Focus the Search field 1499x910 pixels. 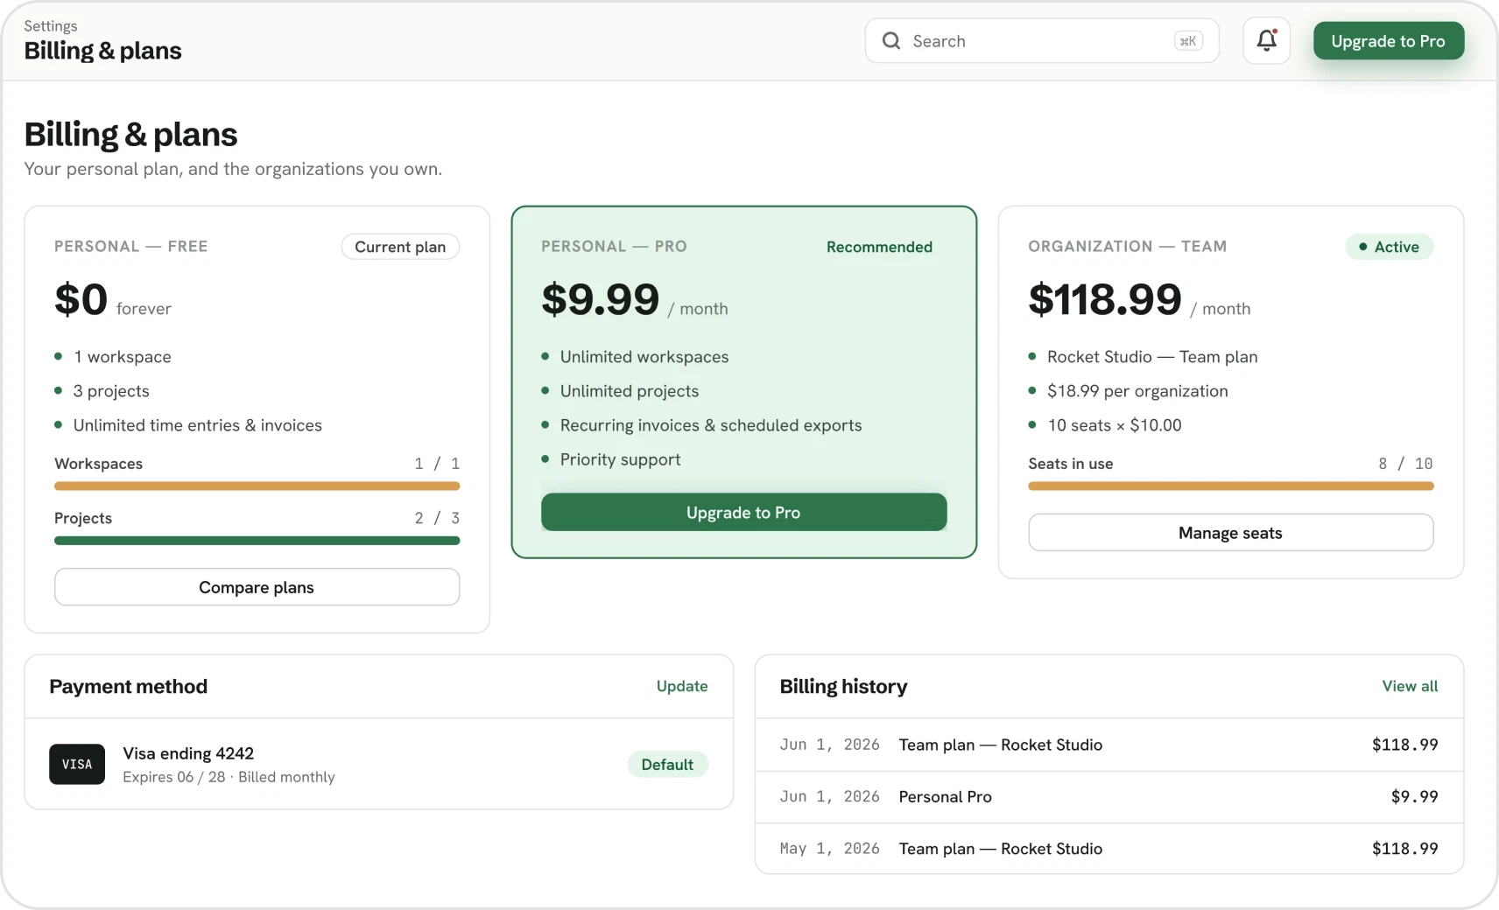pos(1042,41)
